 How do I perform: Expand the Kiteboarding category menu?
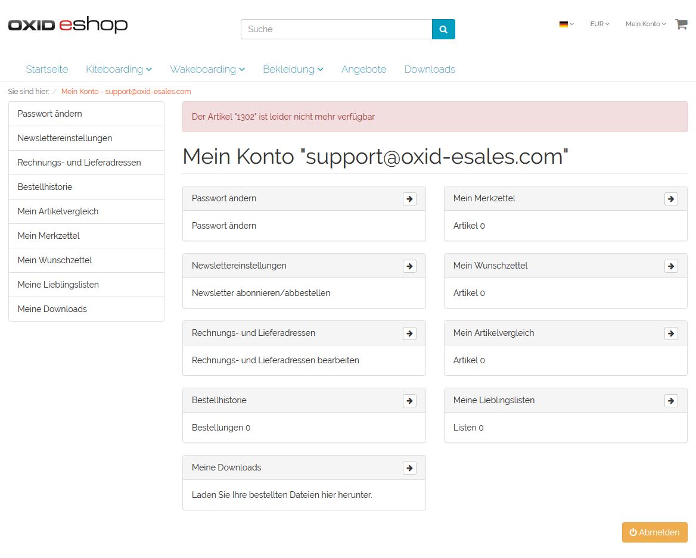[x=119, y=70]
